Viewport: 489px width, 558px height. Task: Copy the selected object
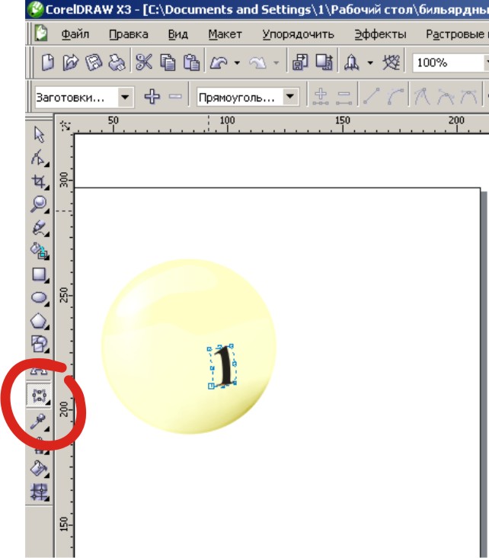tap(168, 63)
